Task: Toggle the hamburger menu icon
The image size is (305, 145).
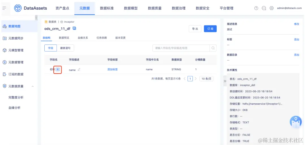Action: (x=4, y=8)
